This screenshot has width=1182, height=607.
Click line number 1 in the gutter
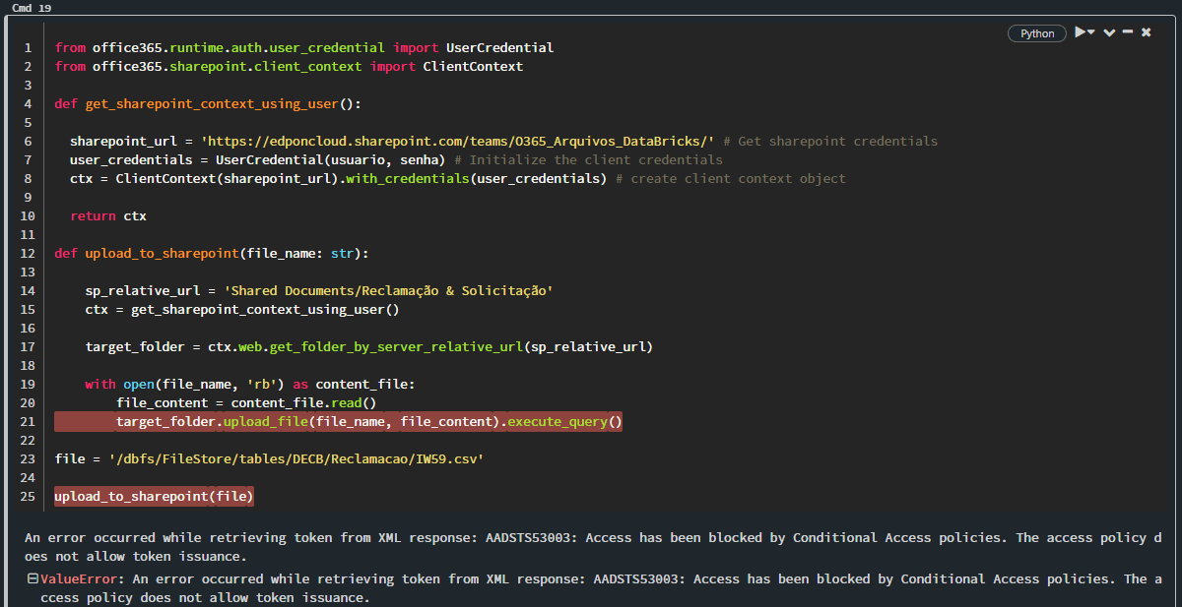pyautogui.click(x=28, y=47)
